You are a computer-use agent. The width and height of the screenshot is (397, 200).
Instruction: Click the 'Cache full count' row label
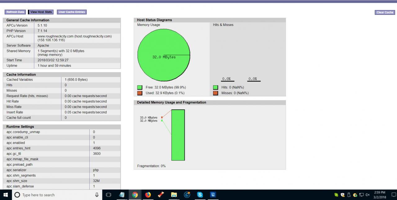click(x=19, y=118)
